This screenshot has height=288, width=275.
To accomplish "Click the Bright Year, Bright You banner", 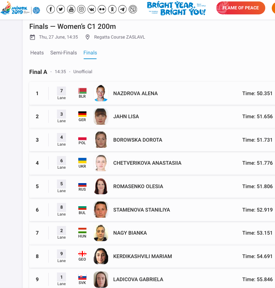I will click(176, 9).
